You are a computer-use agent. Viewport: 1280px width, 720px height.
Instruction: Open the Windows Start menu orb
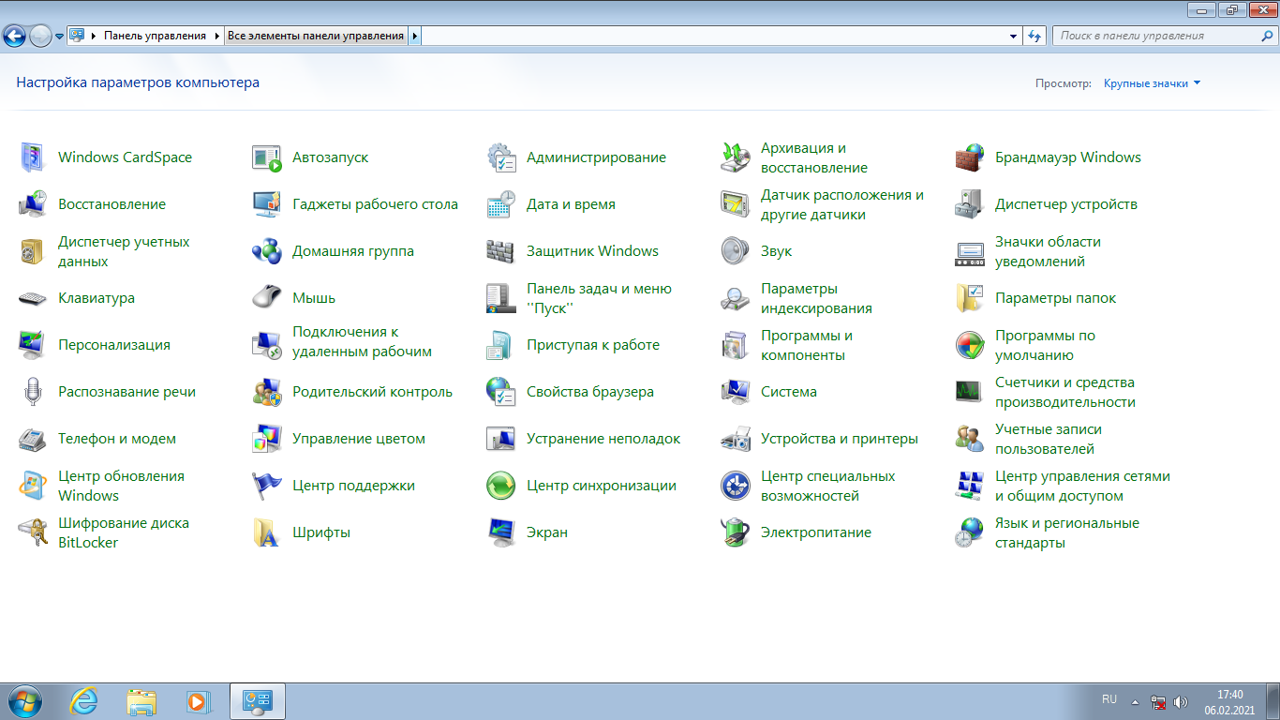[x=23, y=701]
